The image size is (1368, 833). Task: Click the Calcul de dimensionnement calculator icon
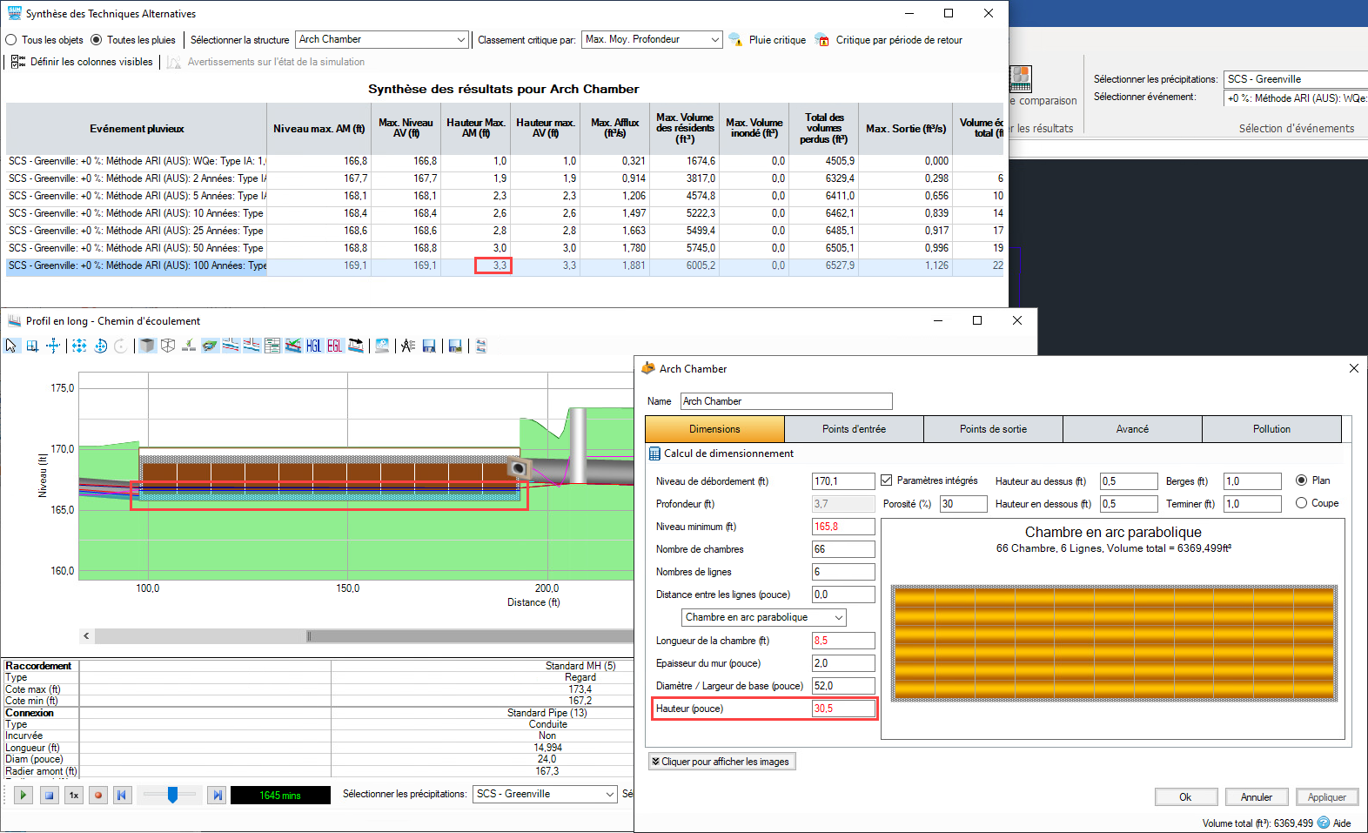[654, 453]
